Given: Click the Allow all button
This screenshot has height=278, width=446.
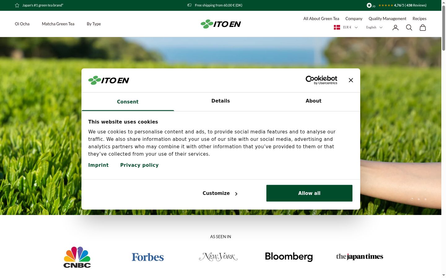Looking at the screenshot, I should pyautogui.click(x=309, y=193).
